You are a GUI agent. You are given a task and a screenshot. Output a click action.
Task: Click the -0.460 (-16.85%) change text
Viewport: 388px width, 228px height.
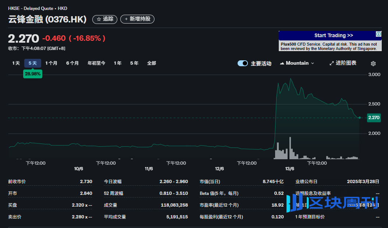(74, 38)
